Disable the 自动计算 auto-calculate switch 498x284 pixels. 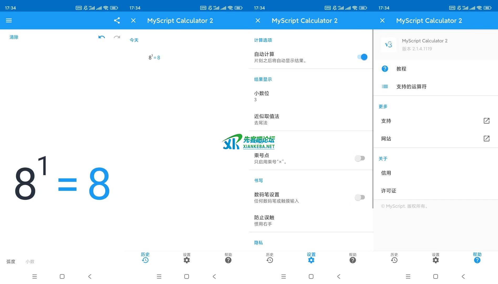(362, 57)
